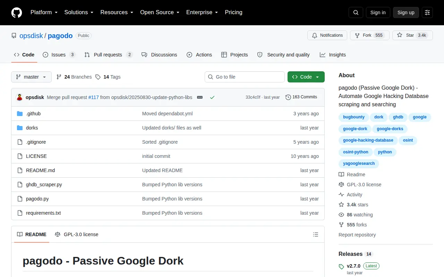
Task: Fork the pagodo repository
Action: 369,35
